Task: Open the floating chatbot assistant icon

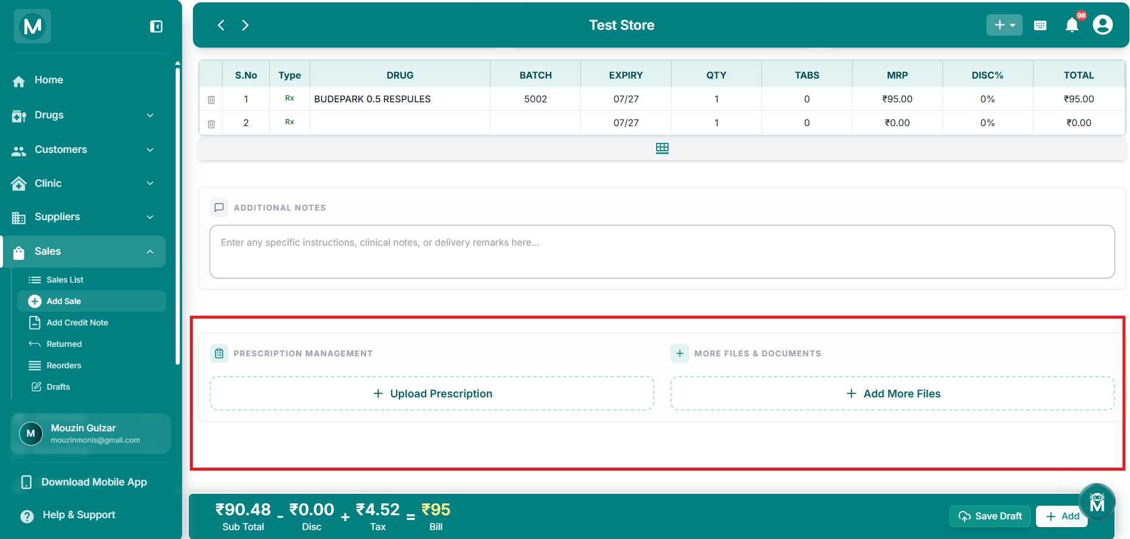Action: pyautogui.click(x=1097, y=502)
